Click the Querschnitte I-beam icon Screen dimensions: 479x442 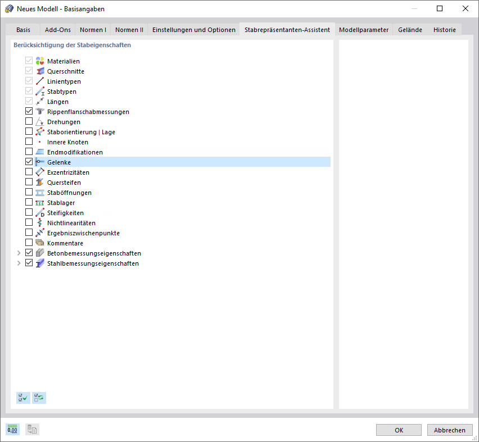(40, 71)
